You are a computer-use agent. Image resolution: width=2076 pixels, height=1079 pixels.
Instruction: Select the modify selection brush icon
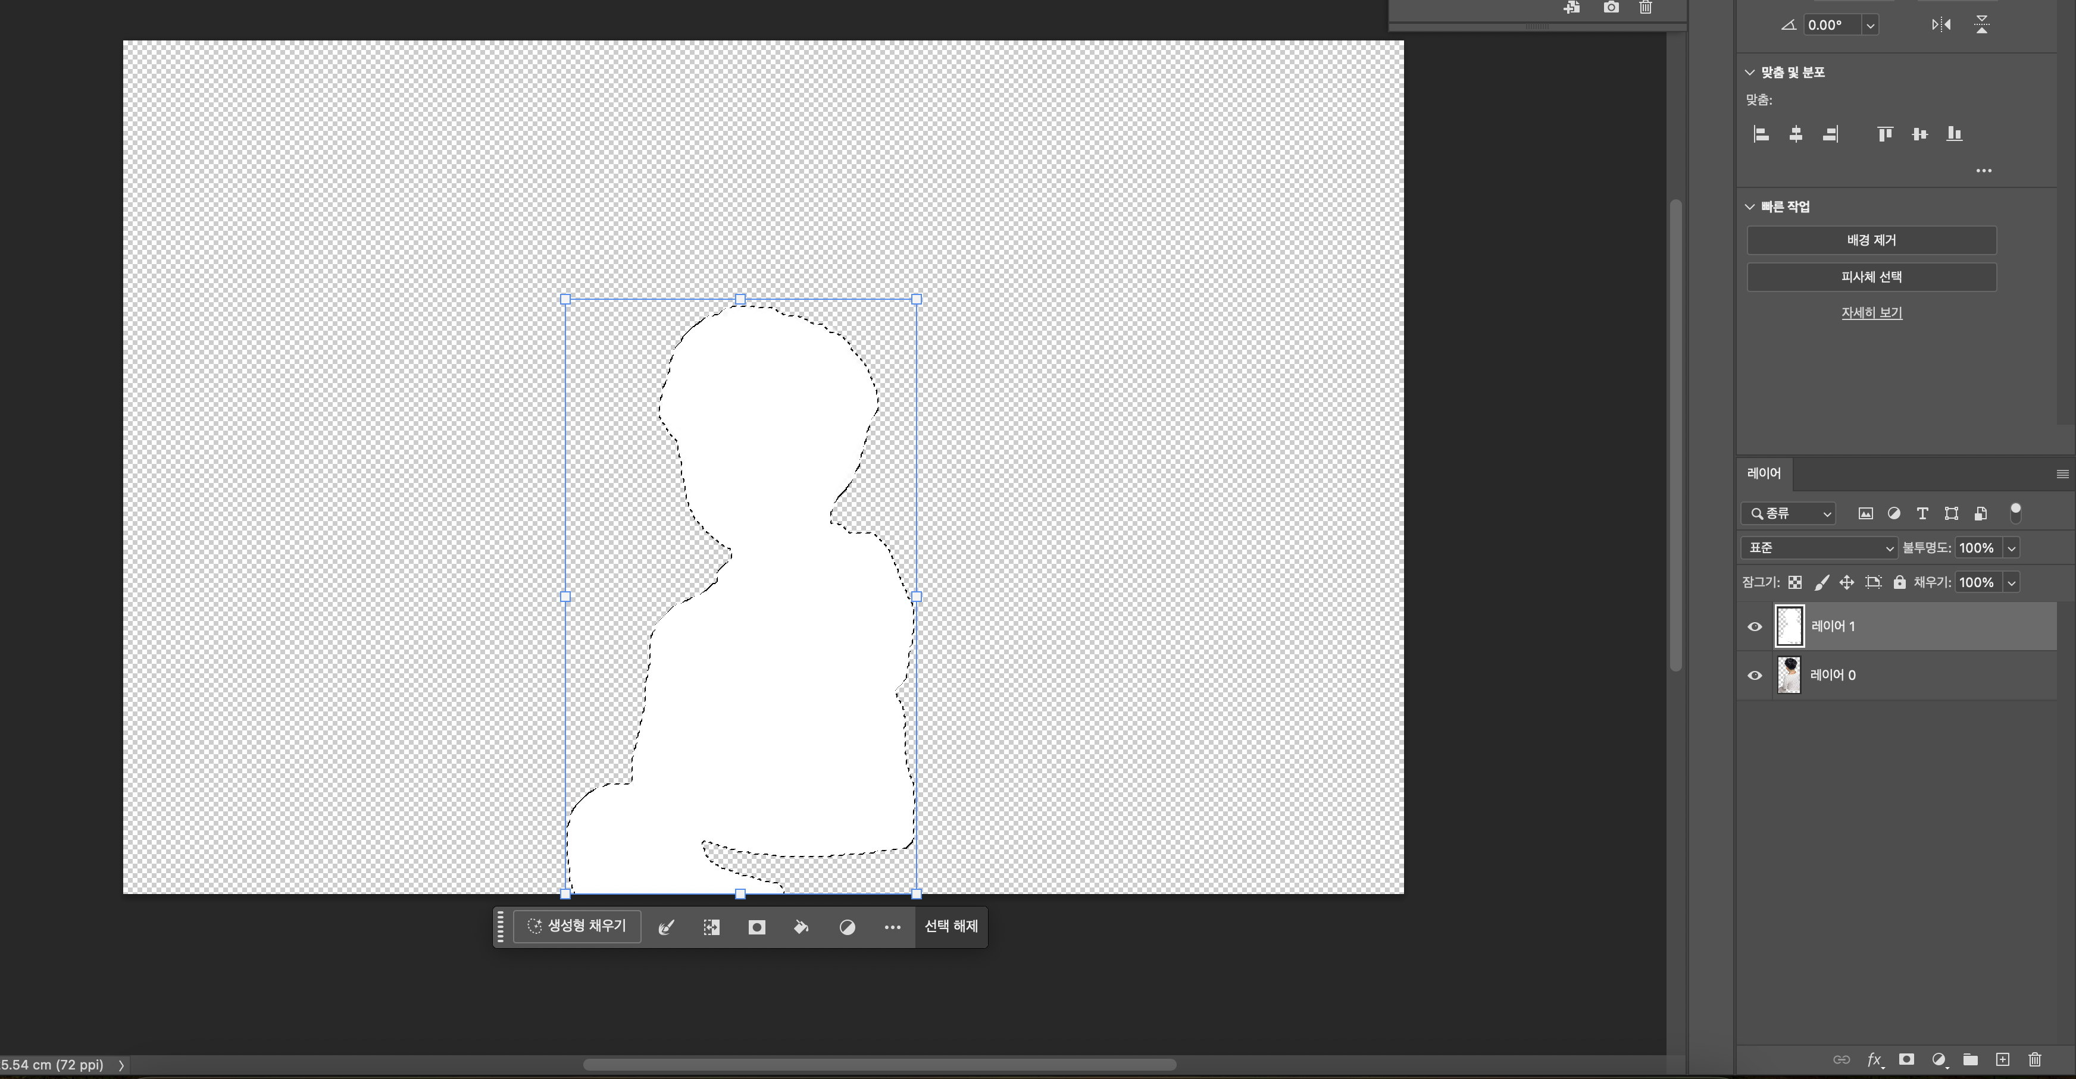pyautogui.click(x=667, y=927)
